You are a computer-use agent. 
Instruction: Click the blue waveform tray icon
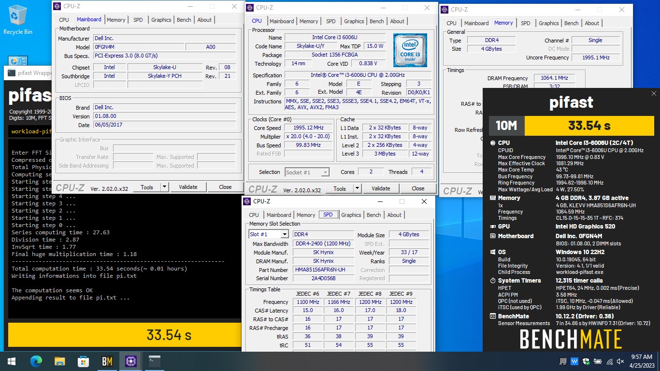pos(575,361)
